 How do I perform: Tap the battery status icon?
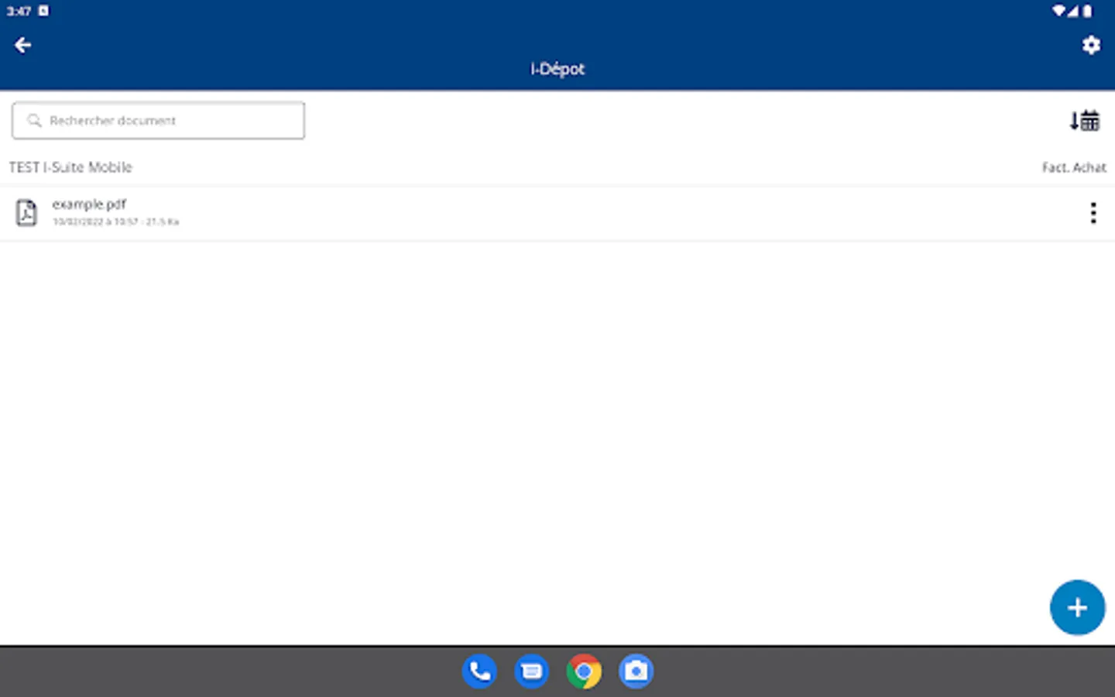[x=1087, y=11]
